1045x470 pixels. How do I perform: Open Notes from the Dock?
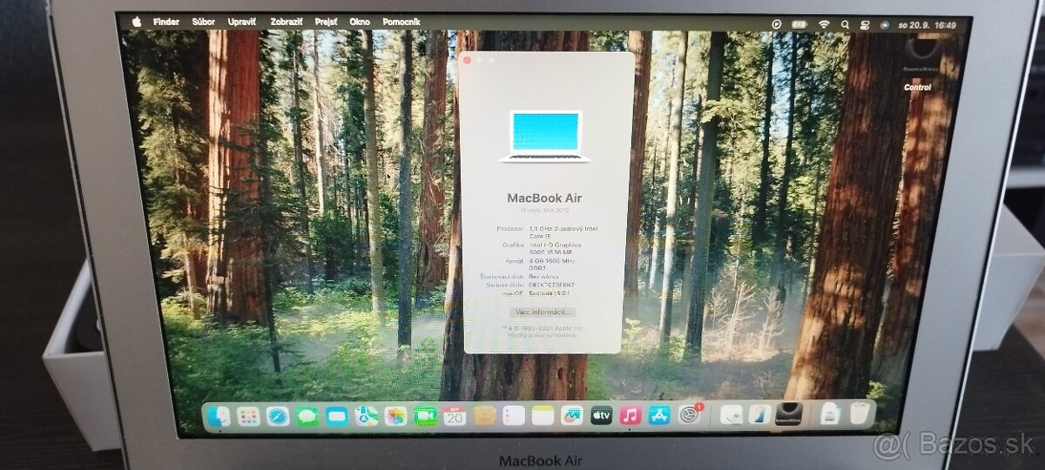[543, 416]
